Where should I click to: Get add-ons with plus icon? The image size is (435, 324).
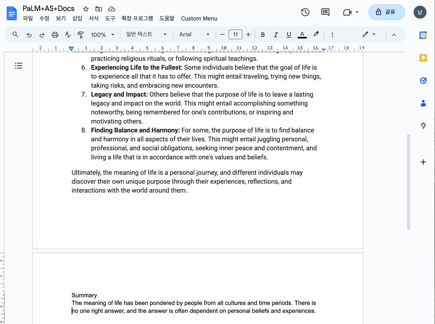tap(423, 162)
